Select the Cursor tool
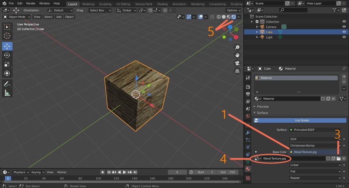 [7, 36]
